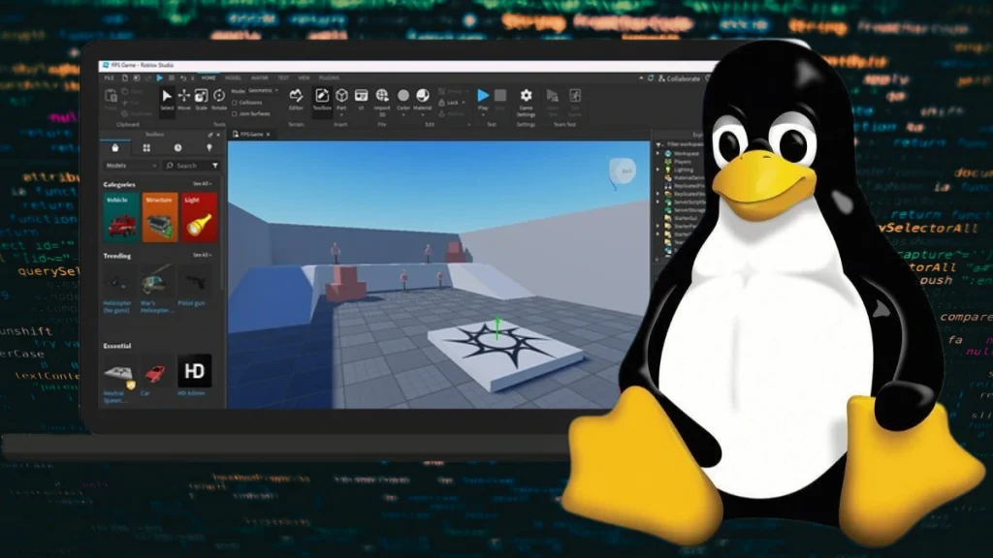Viewport: 993px width, 558px height.
Task: Click the Stop button in the Test group
Action: [x=500, y=100]
